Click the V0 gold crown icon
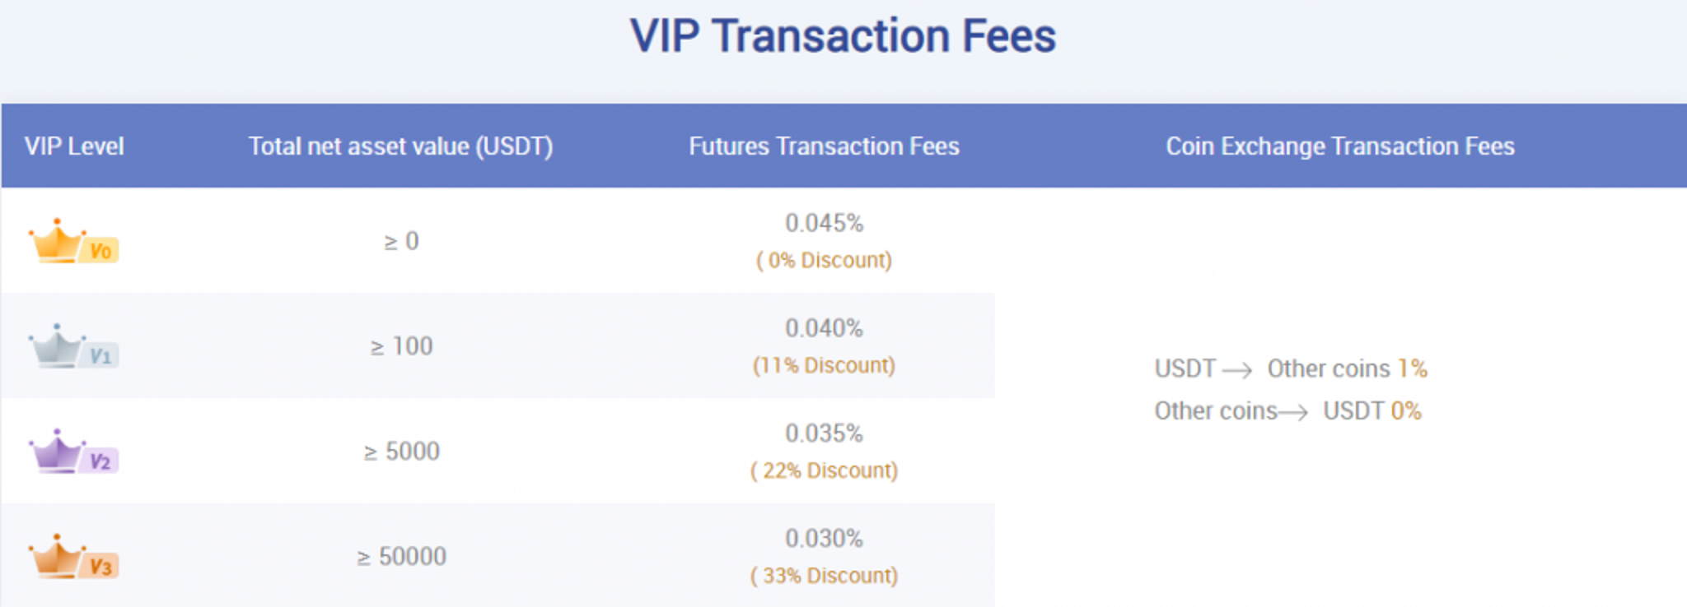 point(73,241)
